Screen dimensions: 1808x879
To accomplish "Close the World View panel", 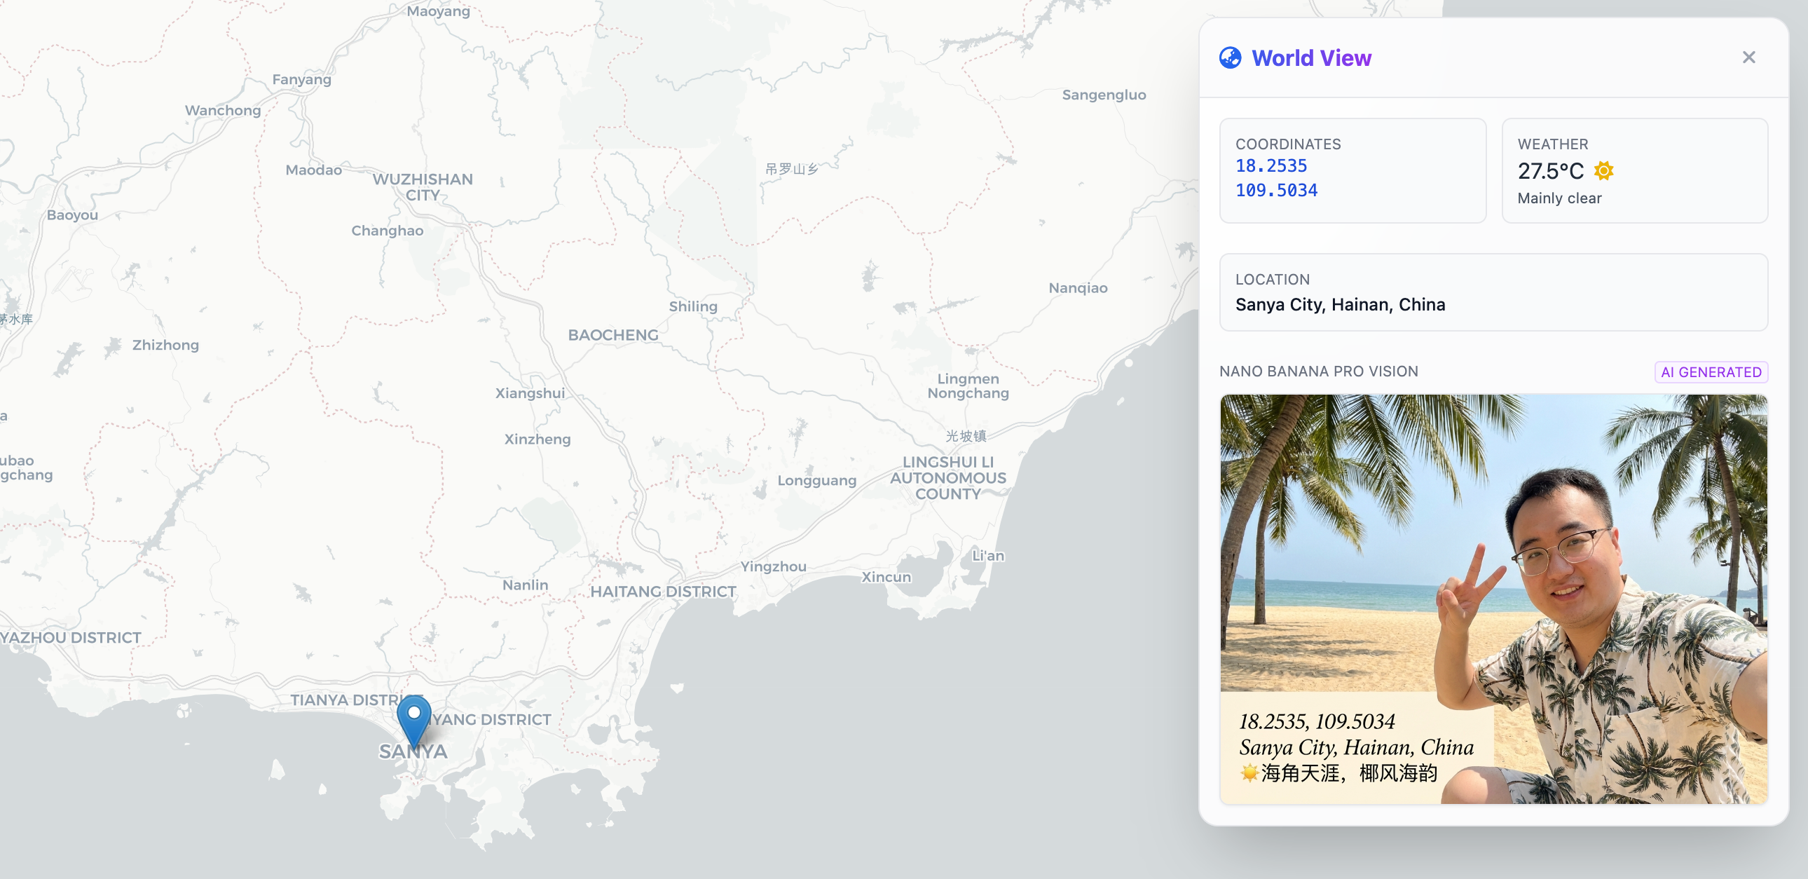I will tap(1748, 57).
